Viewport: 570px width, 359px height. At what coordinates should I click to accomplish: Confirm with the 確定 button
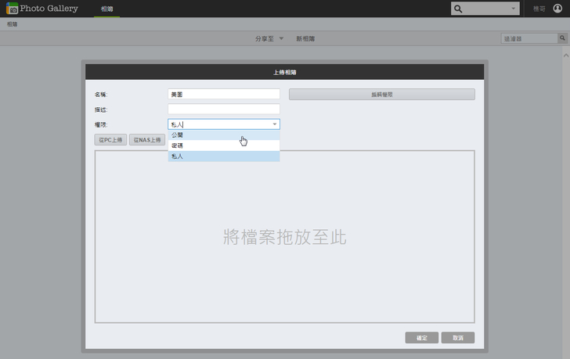(x=422, y=338)
